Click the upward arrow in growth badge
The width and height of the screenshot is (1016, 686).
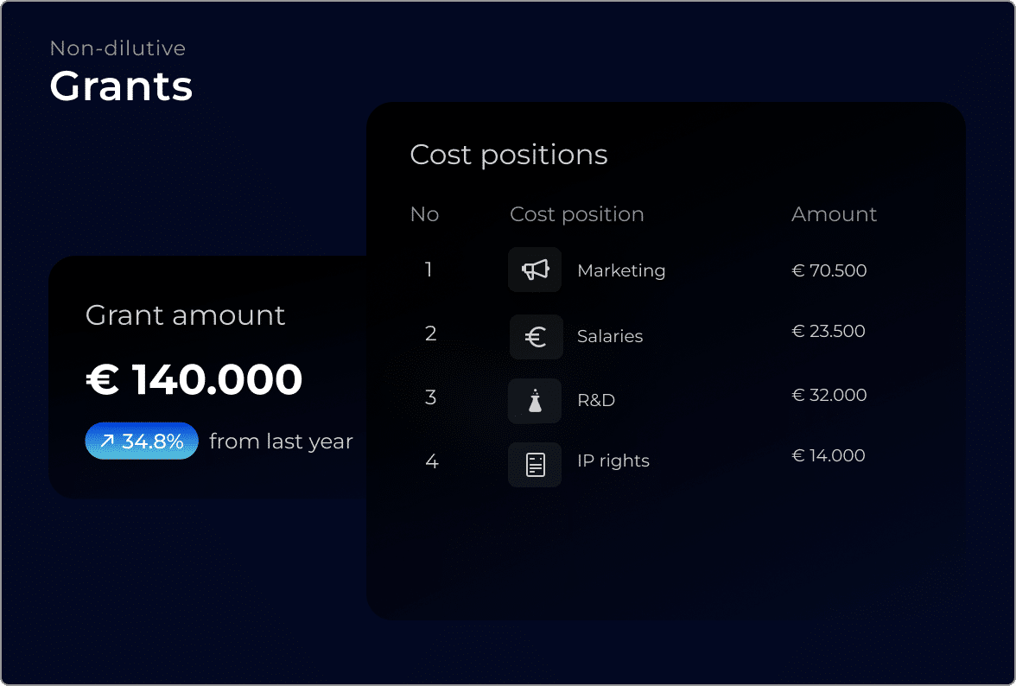coord(107,441)
